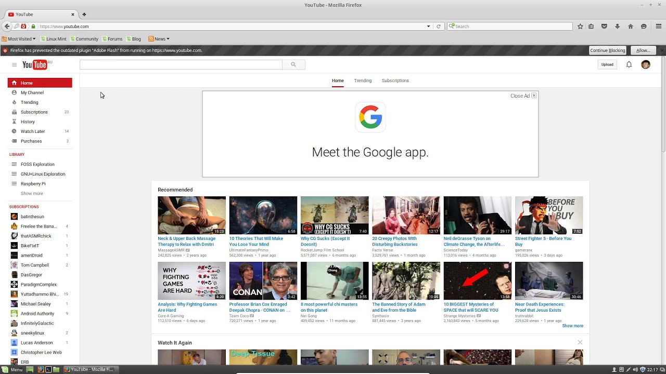Bookmark this page with the star icon
This screenshot has height=374, width=666.
[x=580, y=26]
